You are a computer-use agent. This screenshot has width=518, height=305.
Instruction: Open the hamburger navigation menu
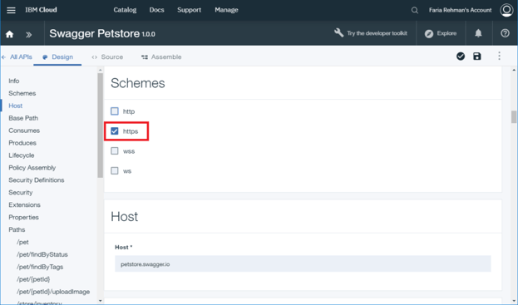click(11, 10)
